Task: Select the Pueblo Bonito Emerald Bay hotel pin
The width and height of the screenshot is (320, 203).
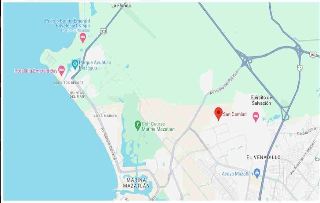Action: coord(83,38)
